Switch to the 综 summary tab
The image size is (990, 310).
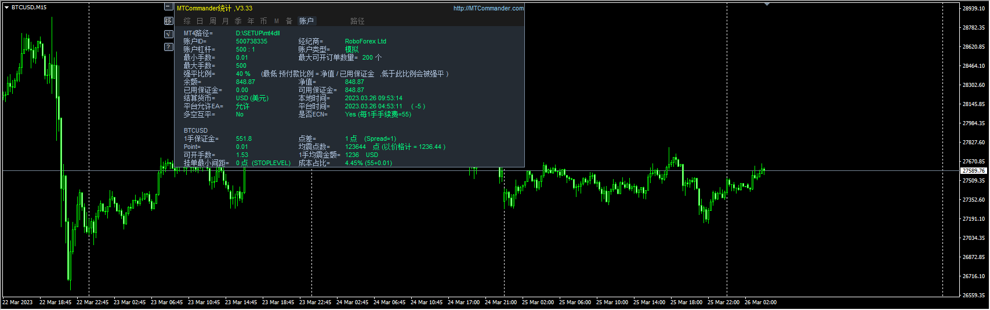pyautogui.click(x=187, y=21)
